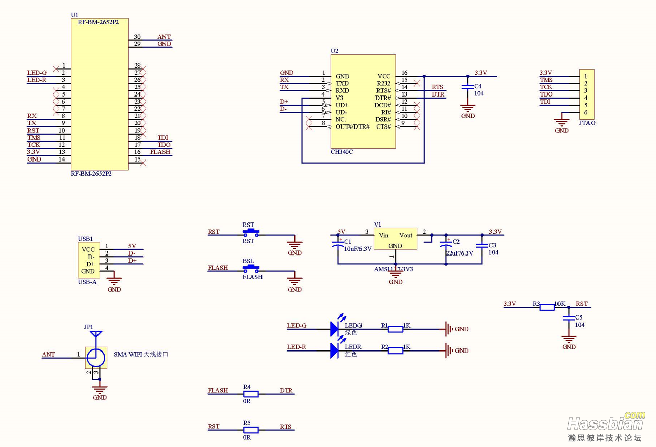Click resistor R1 symbol

(396, 329)
